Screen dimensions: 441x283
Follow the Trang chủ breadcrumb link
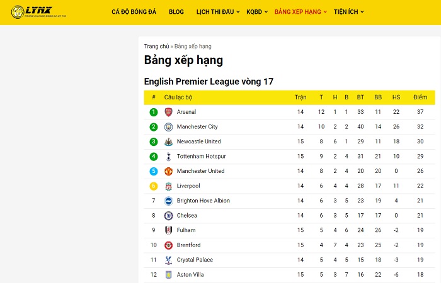157,47
